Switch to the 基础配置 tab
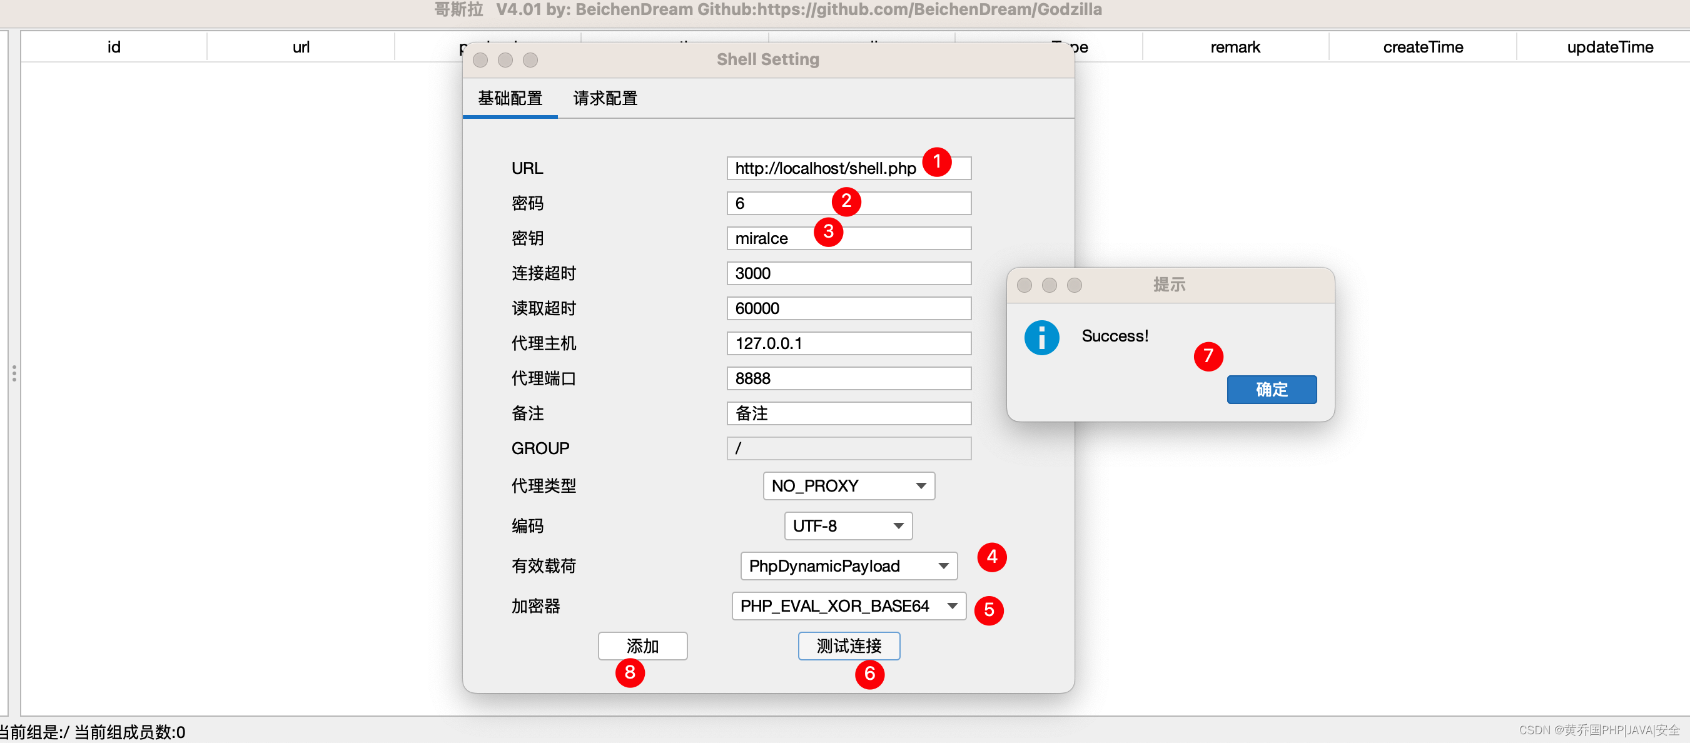Screen dimensions: 1690x743 point(510,98)
